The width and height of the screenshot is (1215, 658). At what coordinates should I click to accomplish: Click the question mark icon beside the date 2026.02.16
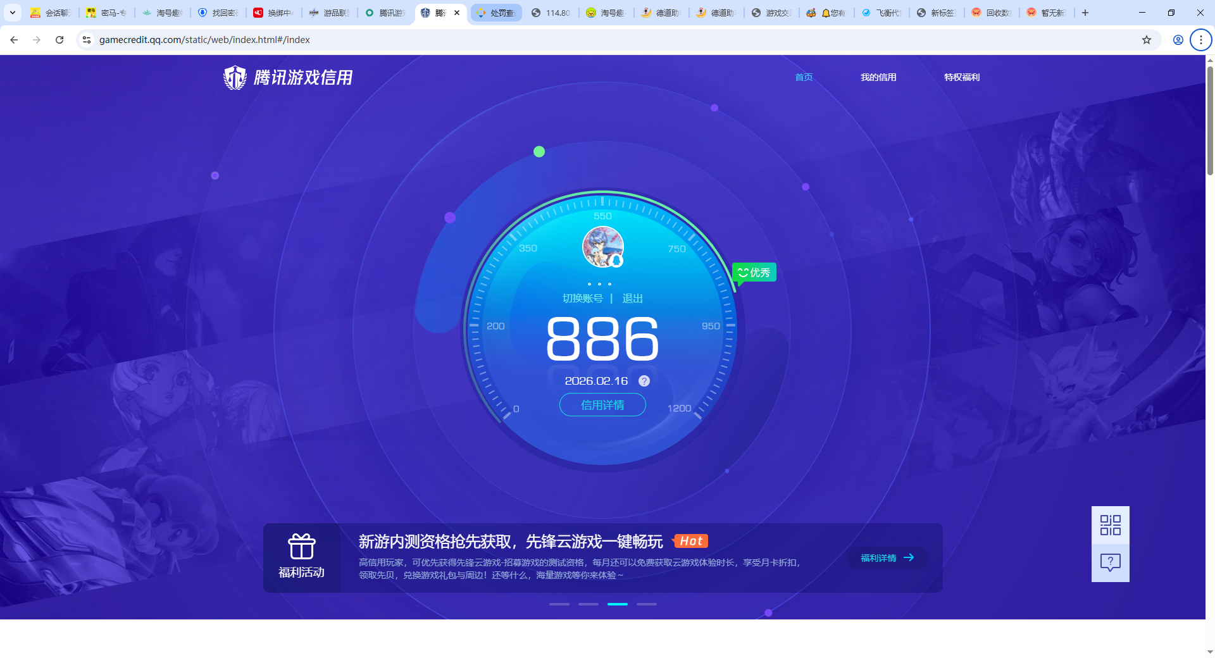tap(644, 381)
